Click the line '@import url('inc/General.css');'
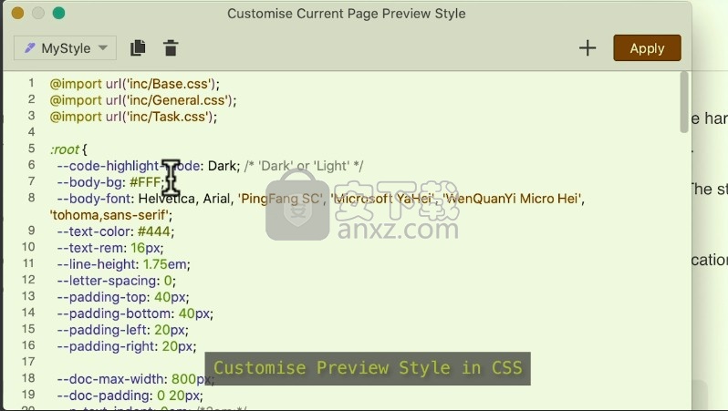 point(143,100)
